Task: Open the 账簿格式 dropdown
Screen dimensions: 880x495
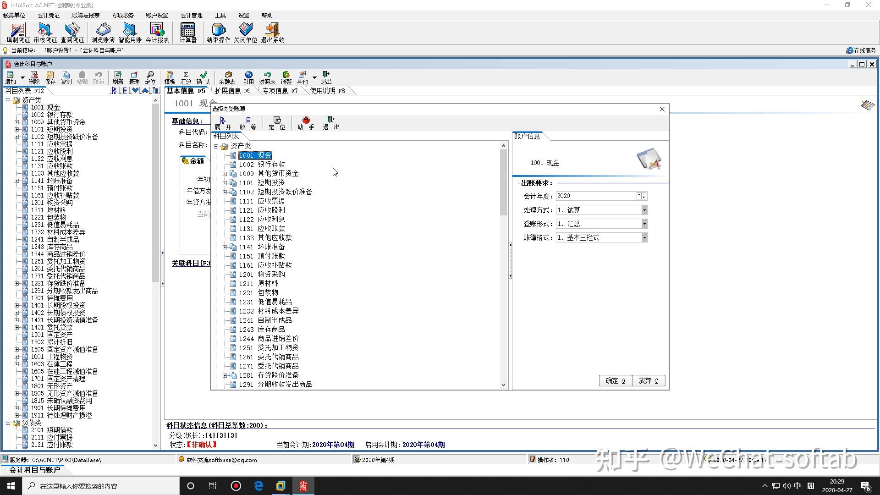Action: (644, 237)
